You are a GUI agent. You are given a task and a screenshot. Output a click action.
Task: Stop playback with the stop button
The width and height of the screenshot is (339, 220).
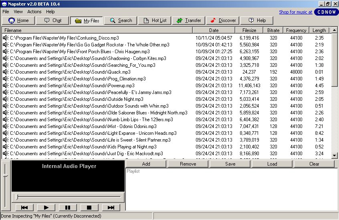tap(89, 208)
